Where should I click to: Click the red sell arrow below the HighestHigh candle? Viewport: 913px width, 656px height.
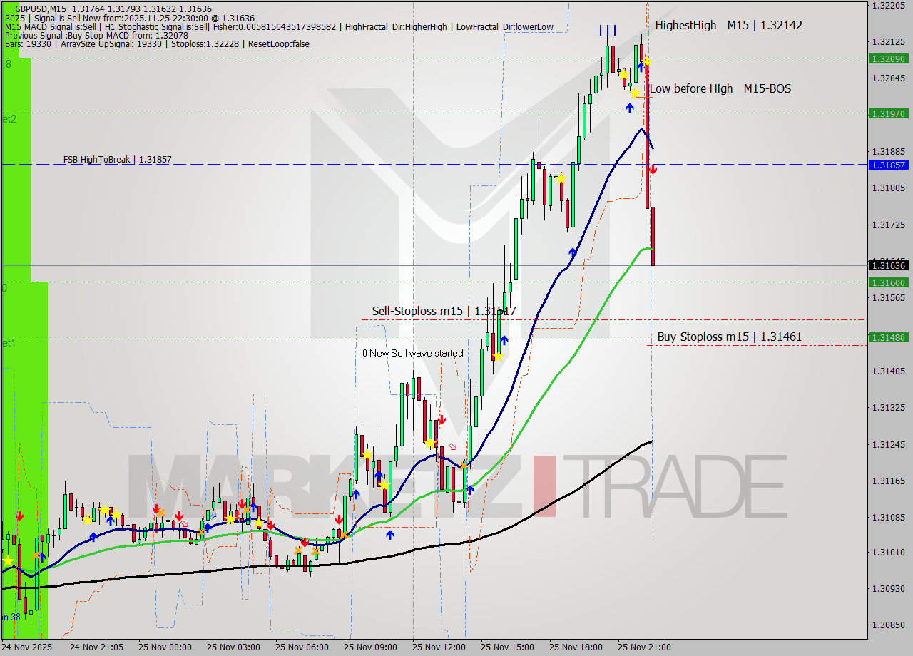coord(653,168)
